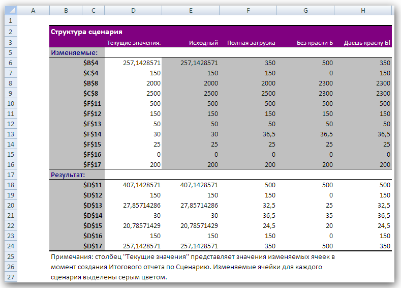Click the $D$15 row label
Image resolution: width=401 pixels, height=288 pixels.
tap(92, 226)
